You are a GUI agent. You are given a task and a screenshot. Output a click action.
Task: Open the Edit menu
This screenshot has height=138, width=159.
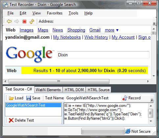pos(23,13)
